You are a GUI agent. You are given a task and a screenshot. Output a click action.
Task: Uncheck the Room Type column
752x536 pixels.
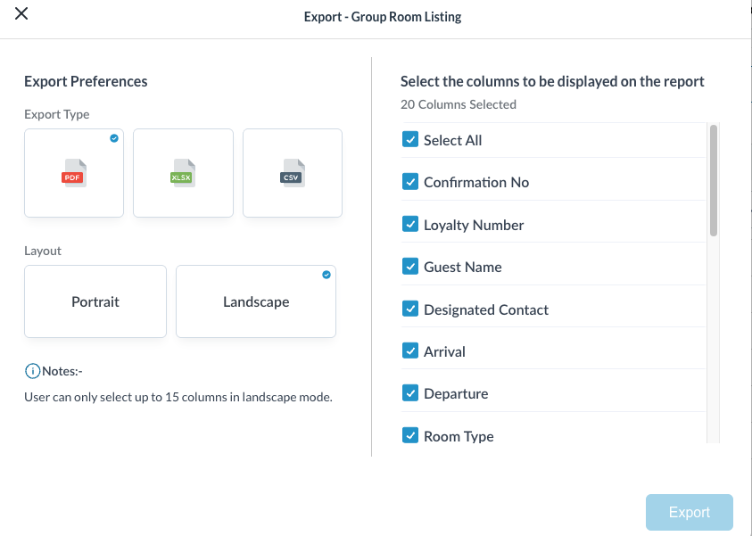(410, 436)
